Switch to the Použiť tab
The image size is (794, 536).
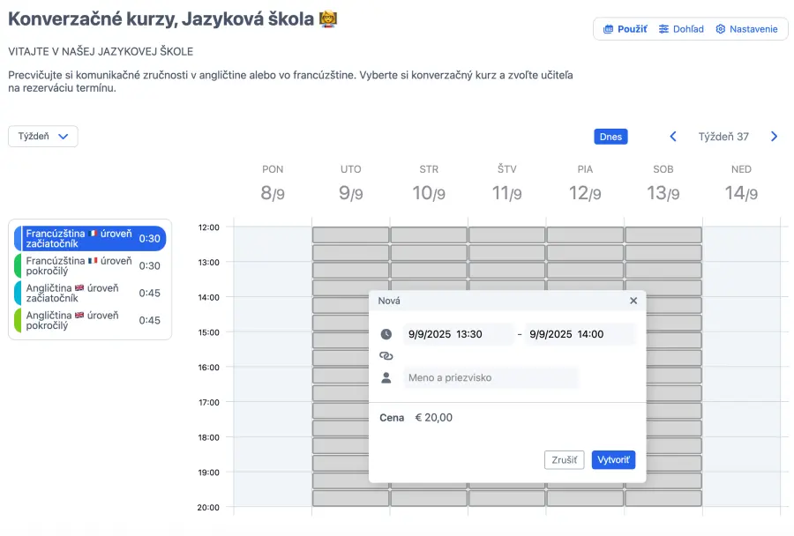coord(625,29)
